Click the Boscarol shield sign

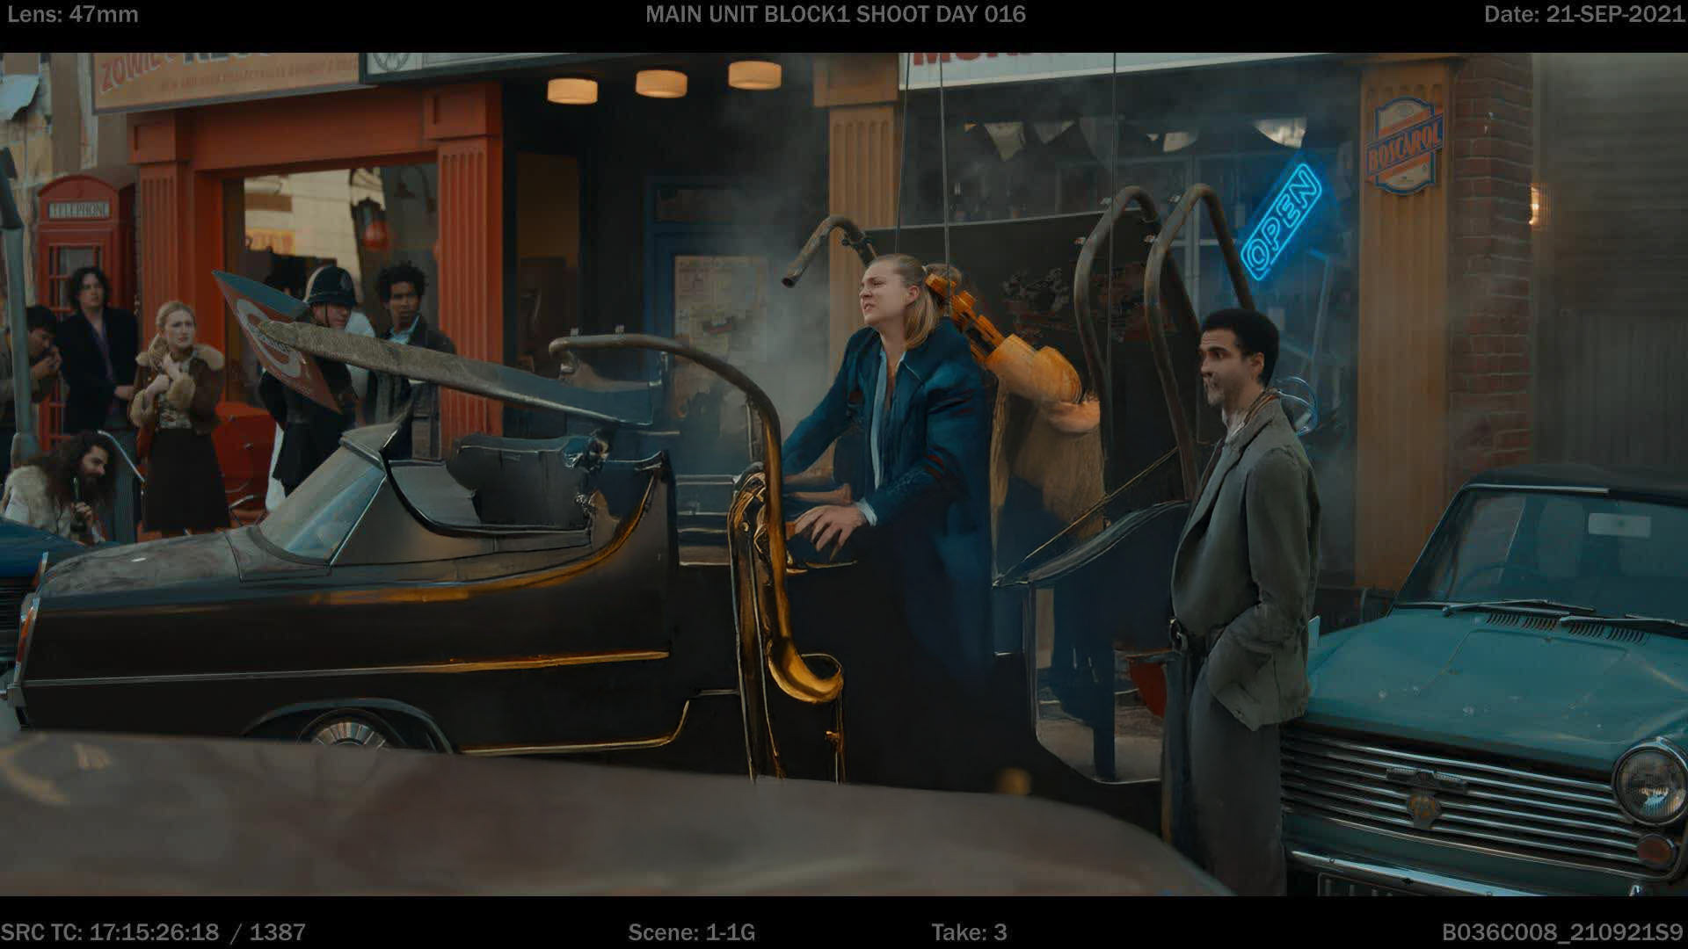[x=1404, y=147]
